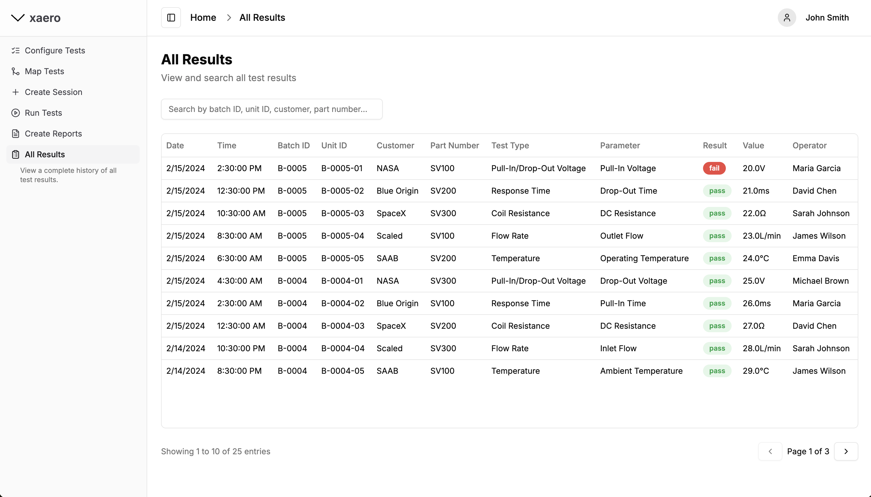Select All Results in the sidebar
871x497 pixels.
(45, 154)
